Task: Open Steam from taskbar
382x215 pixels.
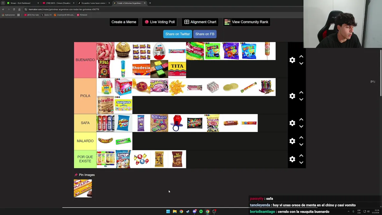Action: [x=188, y=211]
